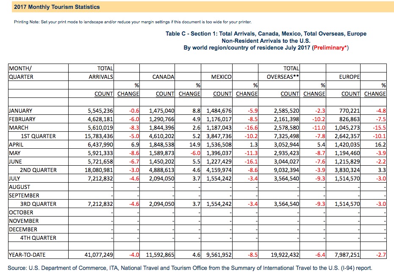This screenshot has width=394, height=275.
Task: Click February overseas change '-10.2'
Action: click(x=319, y=119)
